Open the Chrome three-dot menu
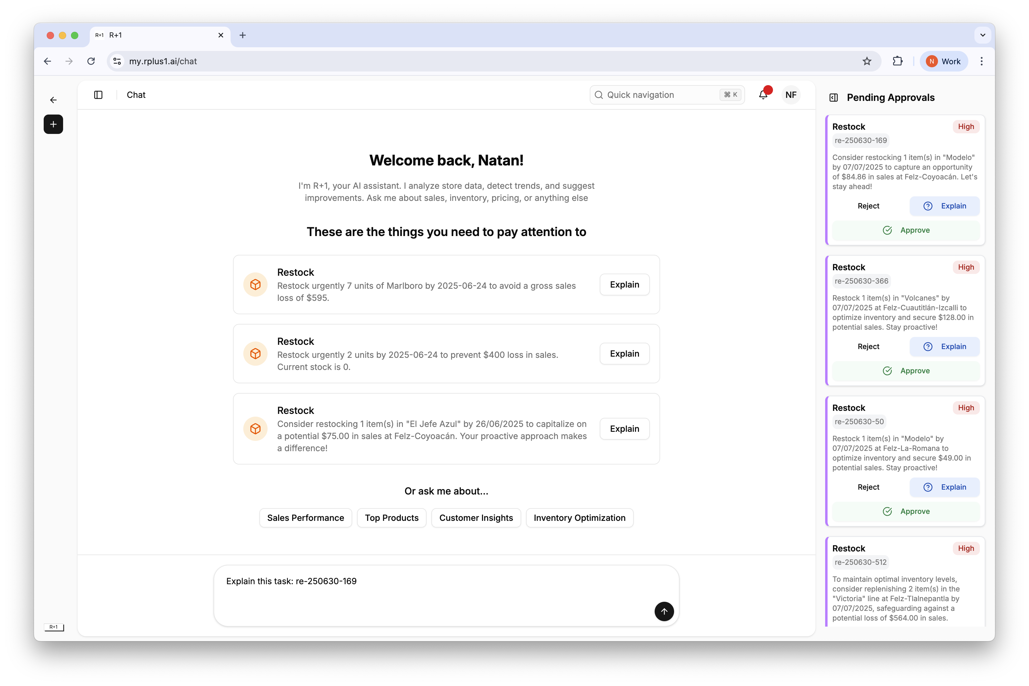1029x686 pixels. coord(981,61)
